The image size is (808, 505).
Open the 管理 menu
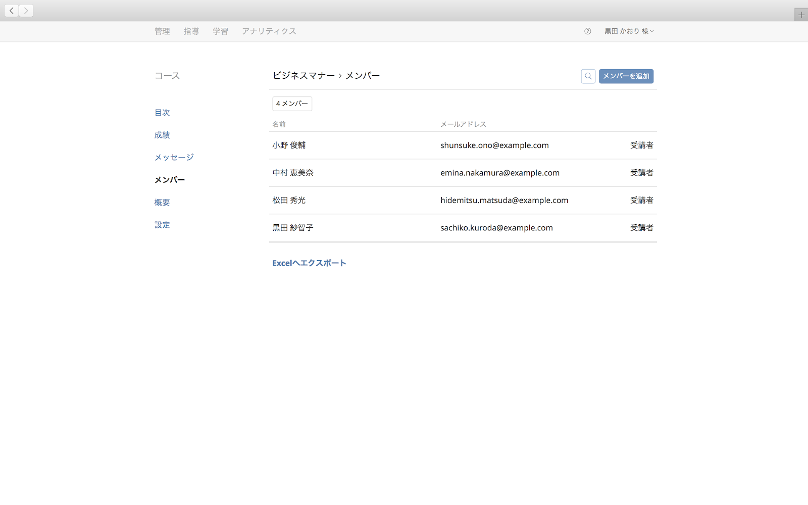[162, 31]
